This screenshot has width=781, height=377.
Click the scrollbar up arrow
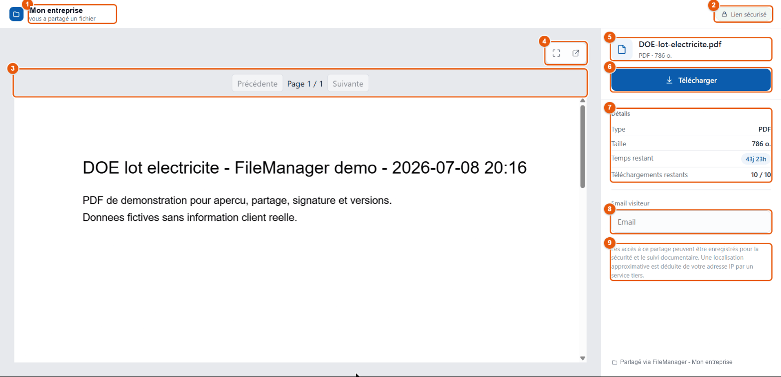(582, 100)
